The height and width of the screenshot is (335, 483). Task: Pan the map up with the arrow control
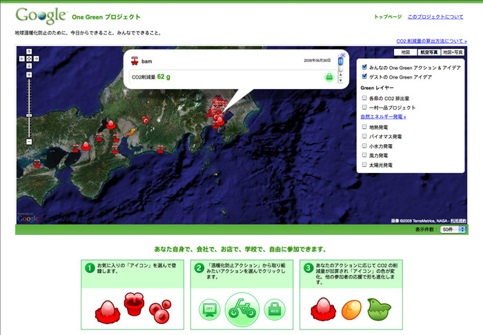pyautogui.click(x=29, y=52)
